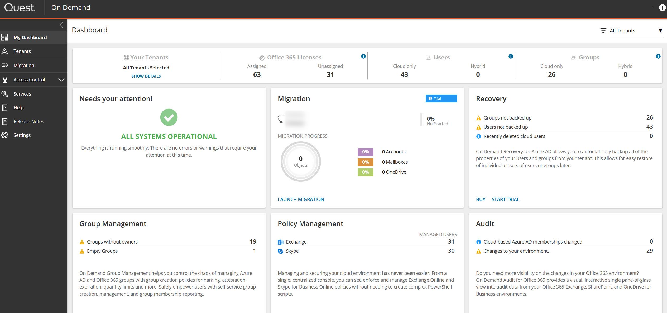Open Release Notes in the sidebar
This screenshot has width=667, height=313.
coord(33,121)
